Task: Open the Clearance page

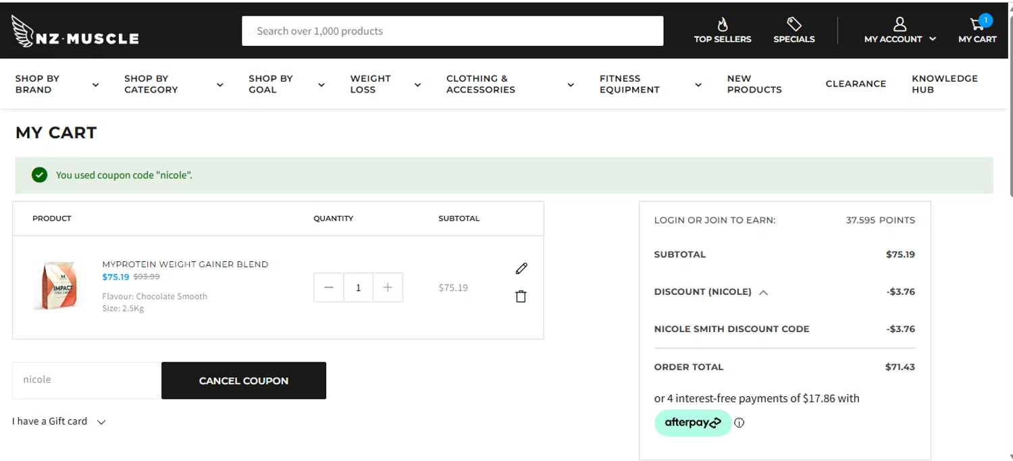Action: coord(856,84)
